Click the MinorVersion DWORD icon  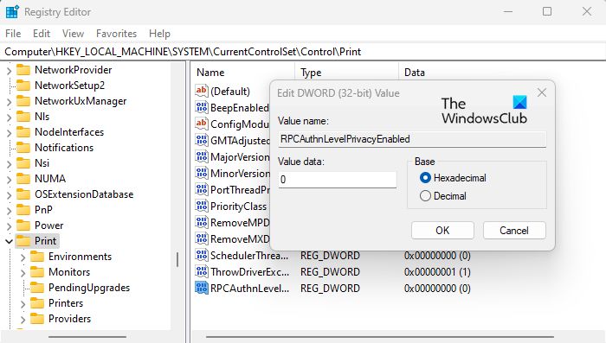[x=202, y=174]
